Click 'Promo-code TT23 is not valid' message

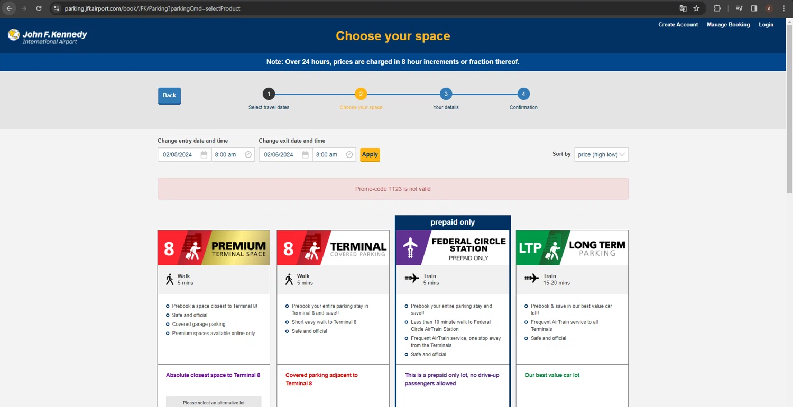[393, 189]
